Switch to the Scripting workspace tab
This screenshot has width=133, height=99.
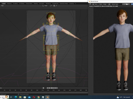pos(71,4)
